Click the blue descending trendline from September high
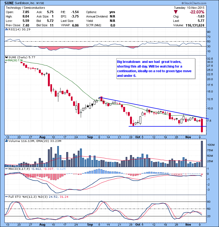This screenshot has height=227, width=219. coord(154,108)
